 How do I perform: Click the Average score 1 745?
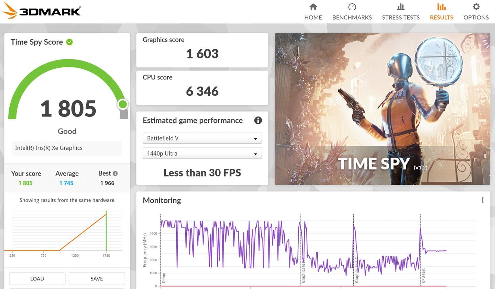[x=66, y=183]
